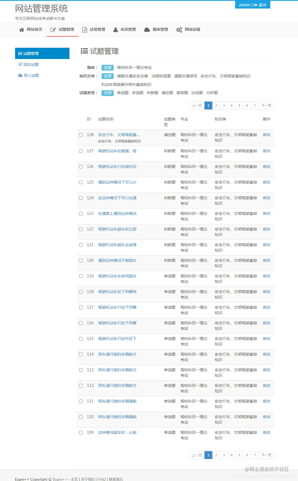Go to page 4 in bottom pagination

coord(232,455)
